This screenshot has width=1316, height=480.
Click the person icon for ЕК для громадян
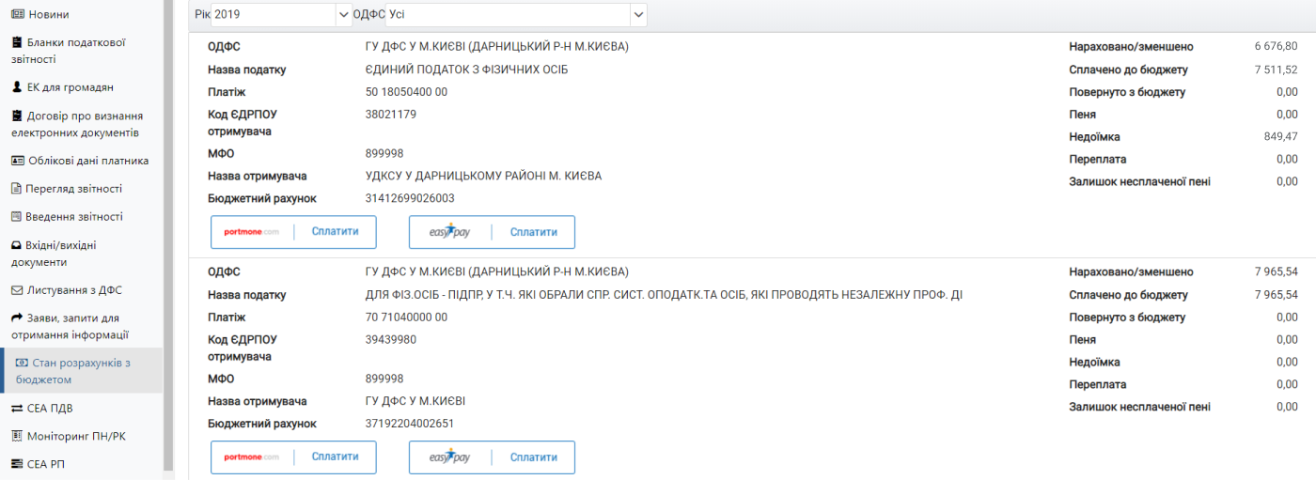(17, 87)
